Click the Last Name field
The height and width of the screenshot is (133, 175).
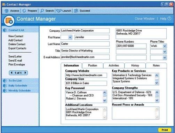[x=85, y=44]
